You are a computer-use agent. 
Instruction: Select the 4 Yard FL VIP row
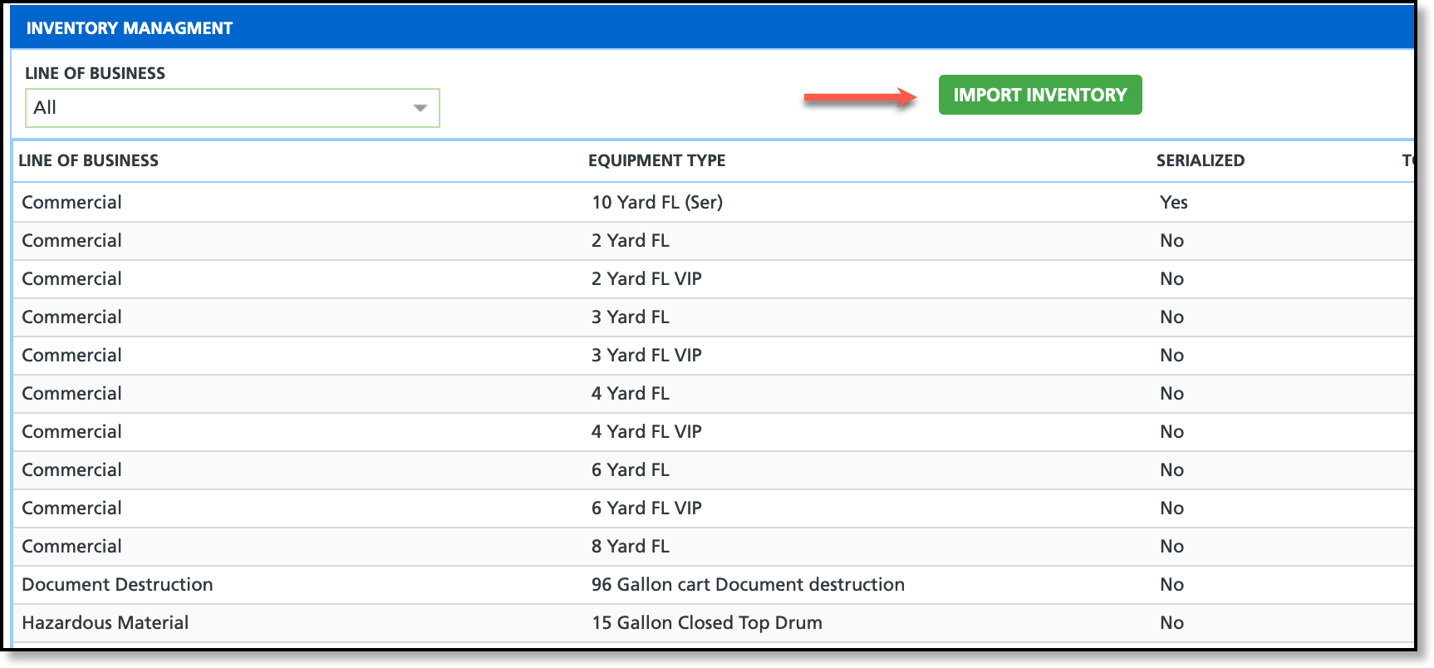[714, 431]
